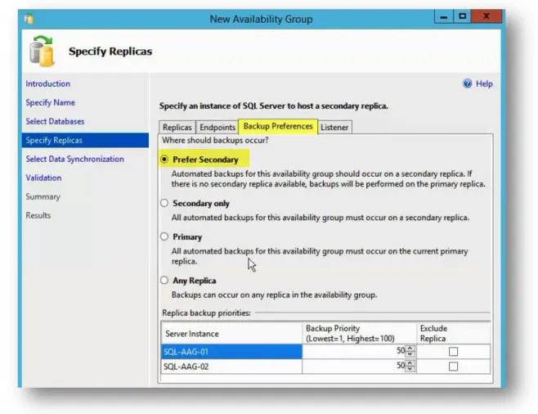Click the Summary step
The height and width of the screenshot is (414, 538).
[43, 196]
